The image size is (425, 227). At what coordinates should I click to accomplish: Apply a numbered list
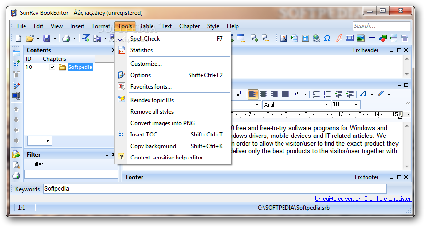click(327, 94)
